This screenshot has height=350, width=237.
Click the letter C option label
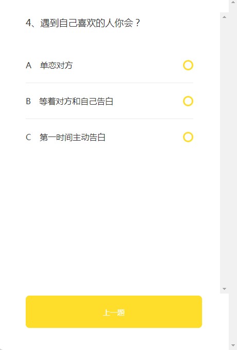coord(28,137)
